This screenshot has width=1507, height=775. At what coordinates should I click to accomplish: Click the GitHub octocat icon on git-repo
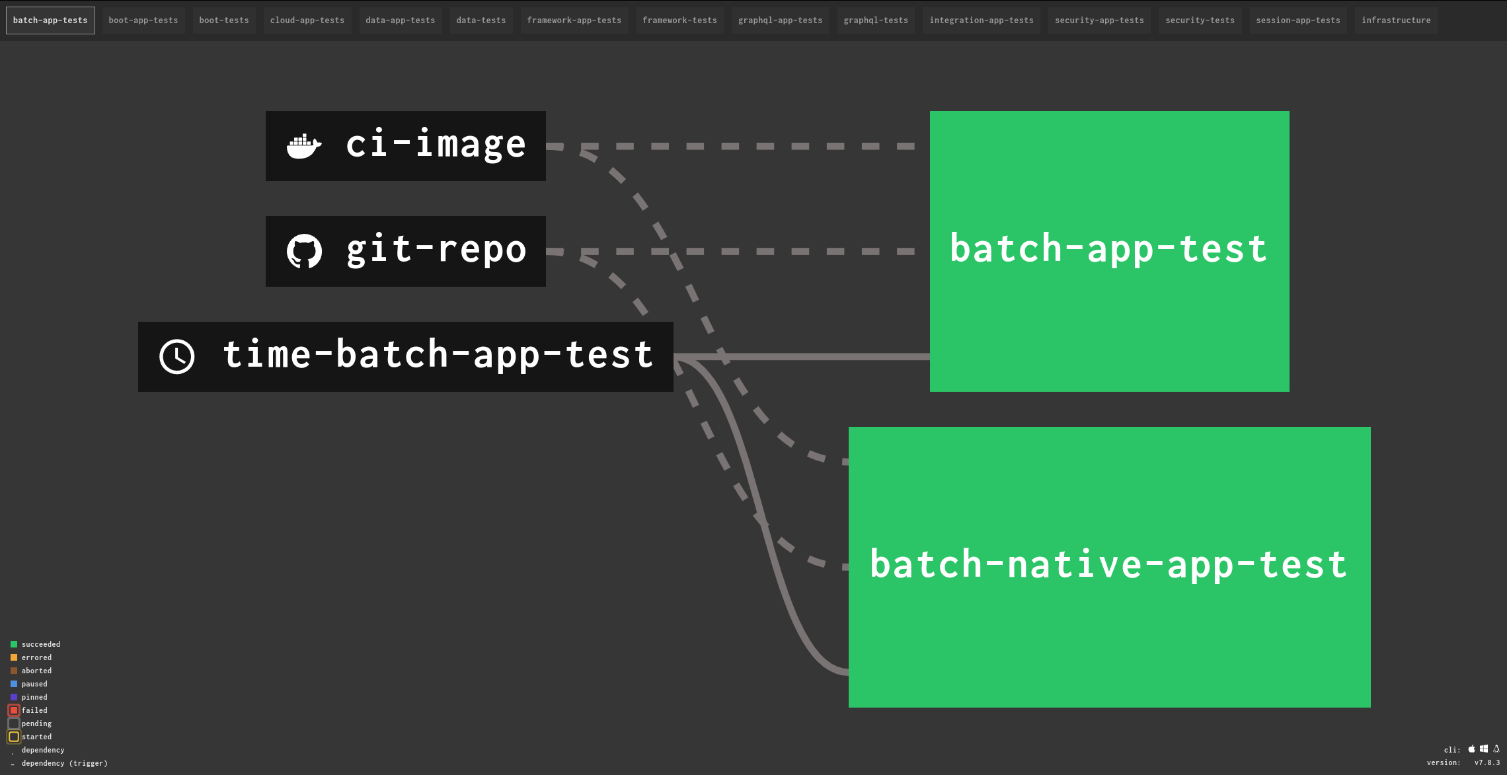coord(304,251)
